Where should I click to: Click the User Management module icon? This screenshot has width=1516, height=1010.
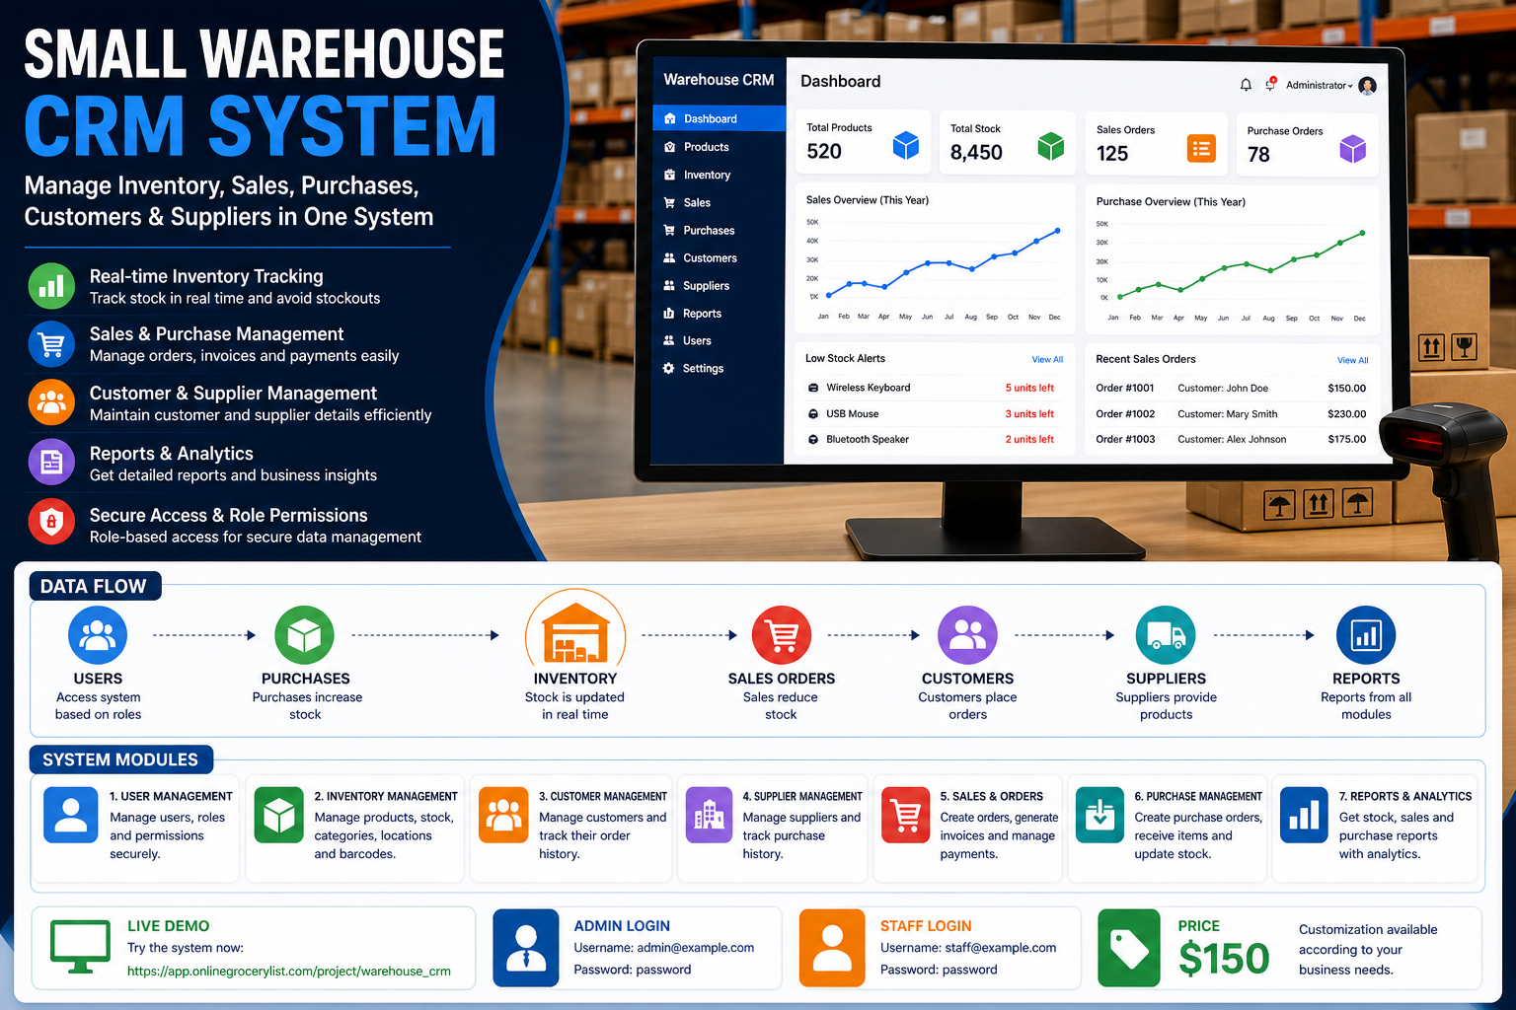(71, 815)
